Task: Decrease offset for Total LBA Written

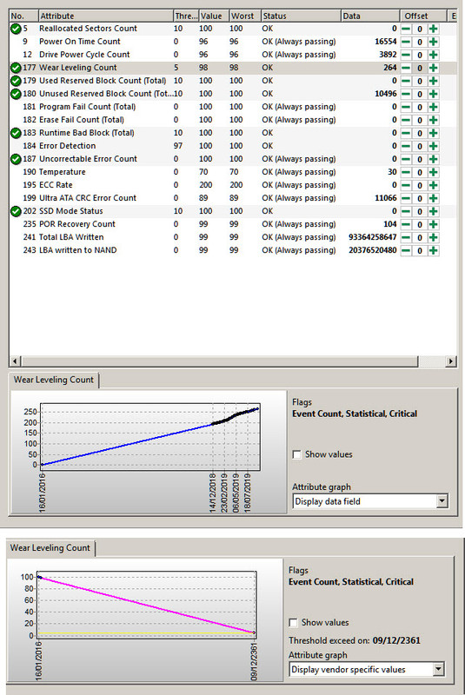Action: (x=406, y=237)
